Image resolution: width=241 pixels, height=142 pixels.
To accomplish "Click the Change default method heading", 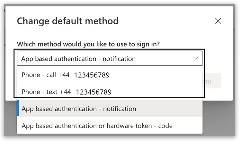I will pyautogui.click(x=67, y=21).
